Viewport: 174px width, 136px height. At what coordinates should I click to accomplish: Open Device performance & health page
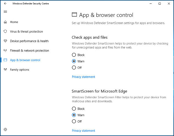(29, 41)
